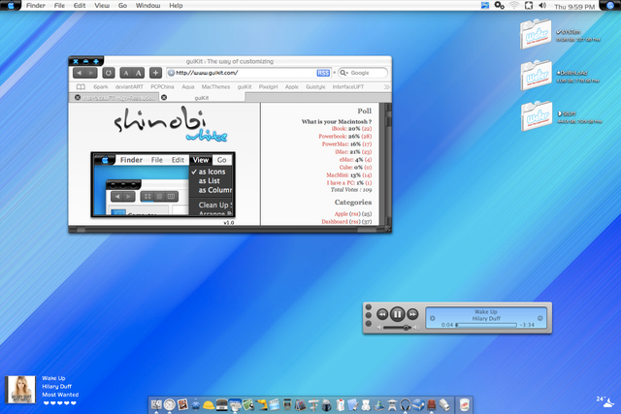This screenshot has width=621, height=414.
Task: Click the yellow drill dock icon
Action: (261, 404)
